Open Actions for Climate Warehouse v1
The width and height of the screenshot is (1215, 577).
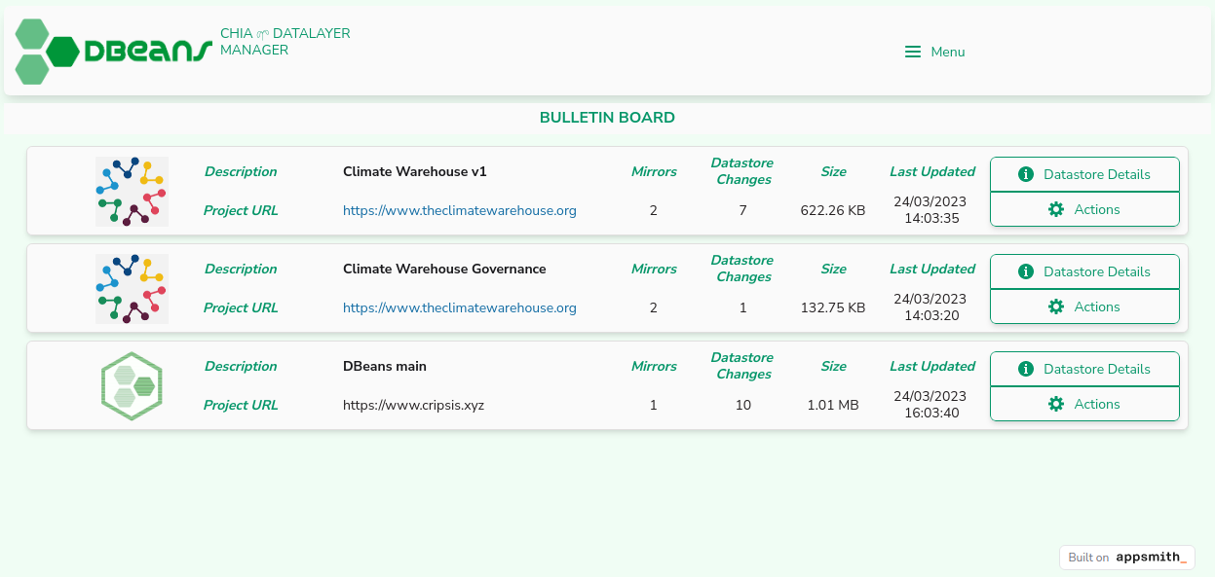click(1084, 209)
